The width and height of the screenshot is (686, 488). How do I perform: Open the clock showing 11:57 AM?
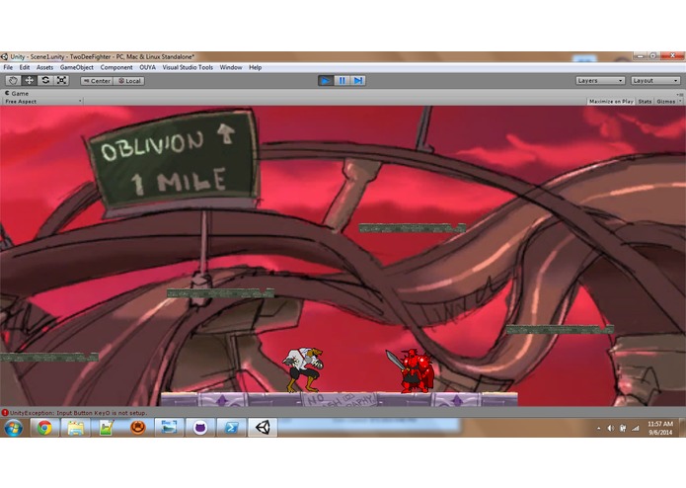tap(660, 428)
